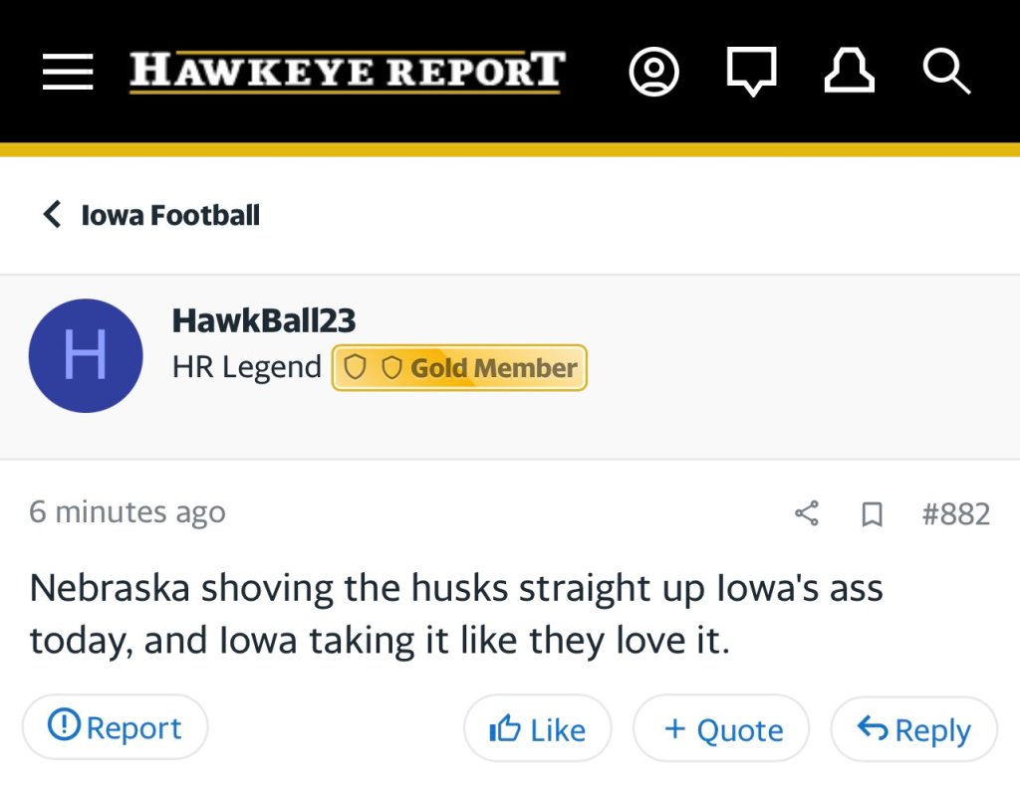Reply to the post
This screenshot has height=787, width=1020.
913,729
